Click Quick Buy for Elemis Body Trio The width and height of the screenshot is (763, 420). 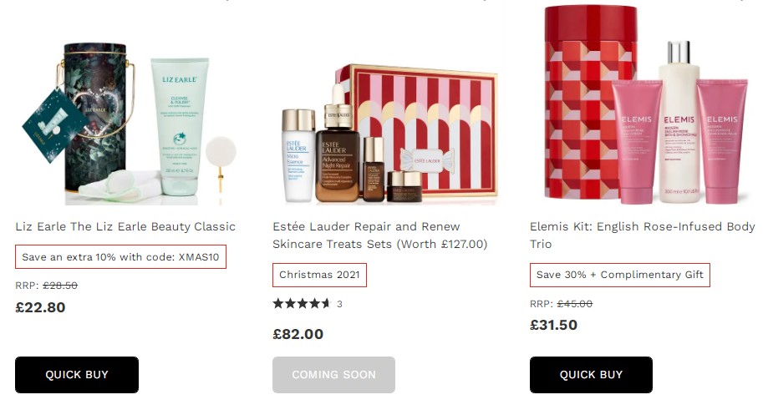(591, 375)
